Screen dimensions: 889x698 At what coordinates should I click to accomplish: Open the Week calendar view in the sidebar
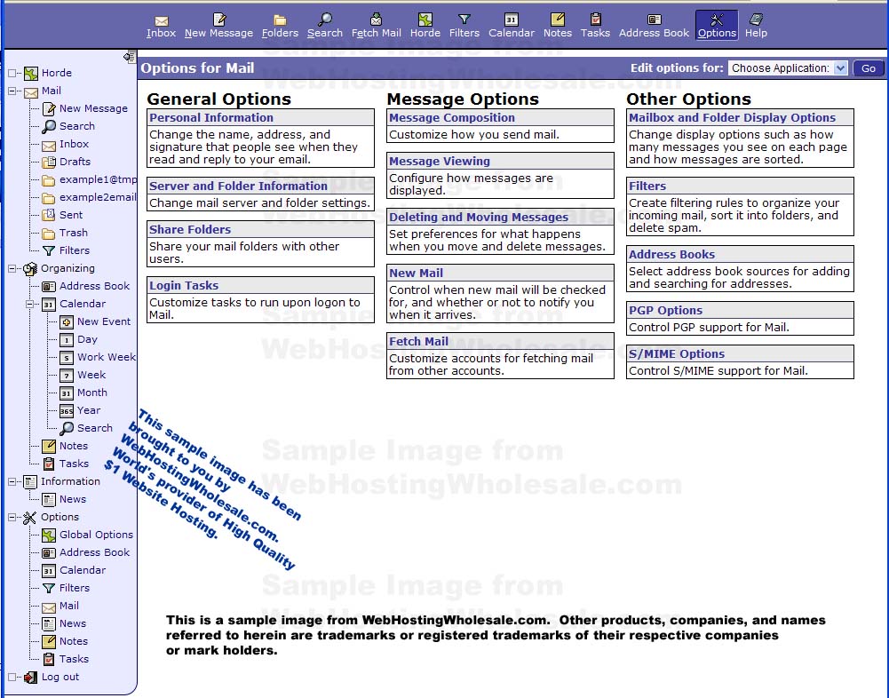(x=91, y=375)
